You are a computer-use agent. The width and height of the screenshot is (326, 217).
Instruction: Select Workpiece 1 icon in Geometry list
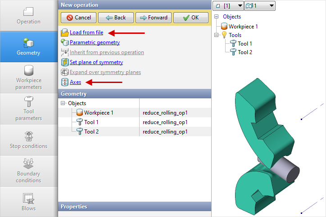pyautogui.click(x=79, y=112)
